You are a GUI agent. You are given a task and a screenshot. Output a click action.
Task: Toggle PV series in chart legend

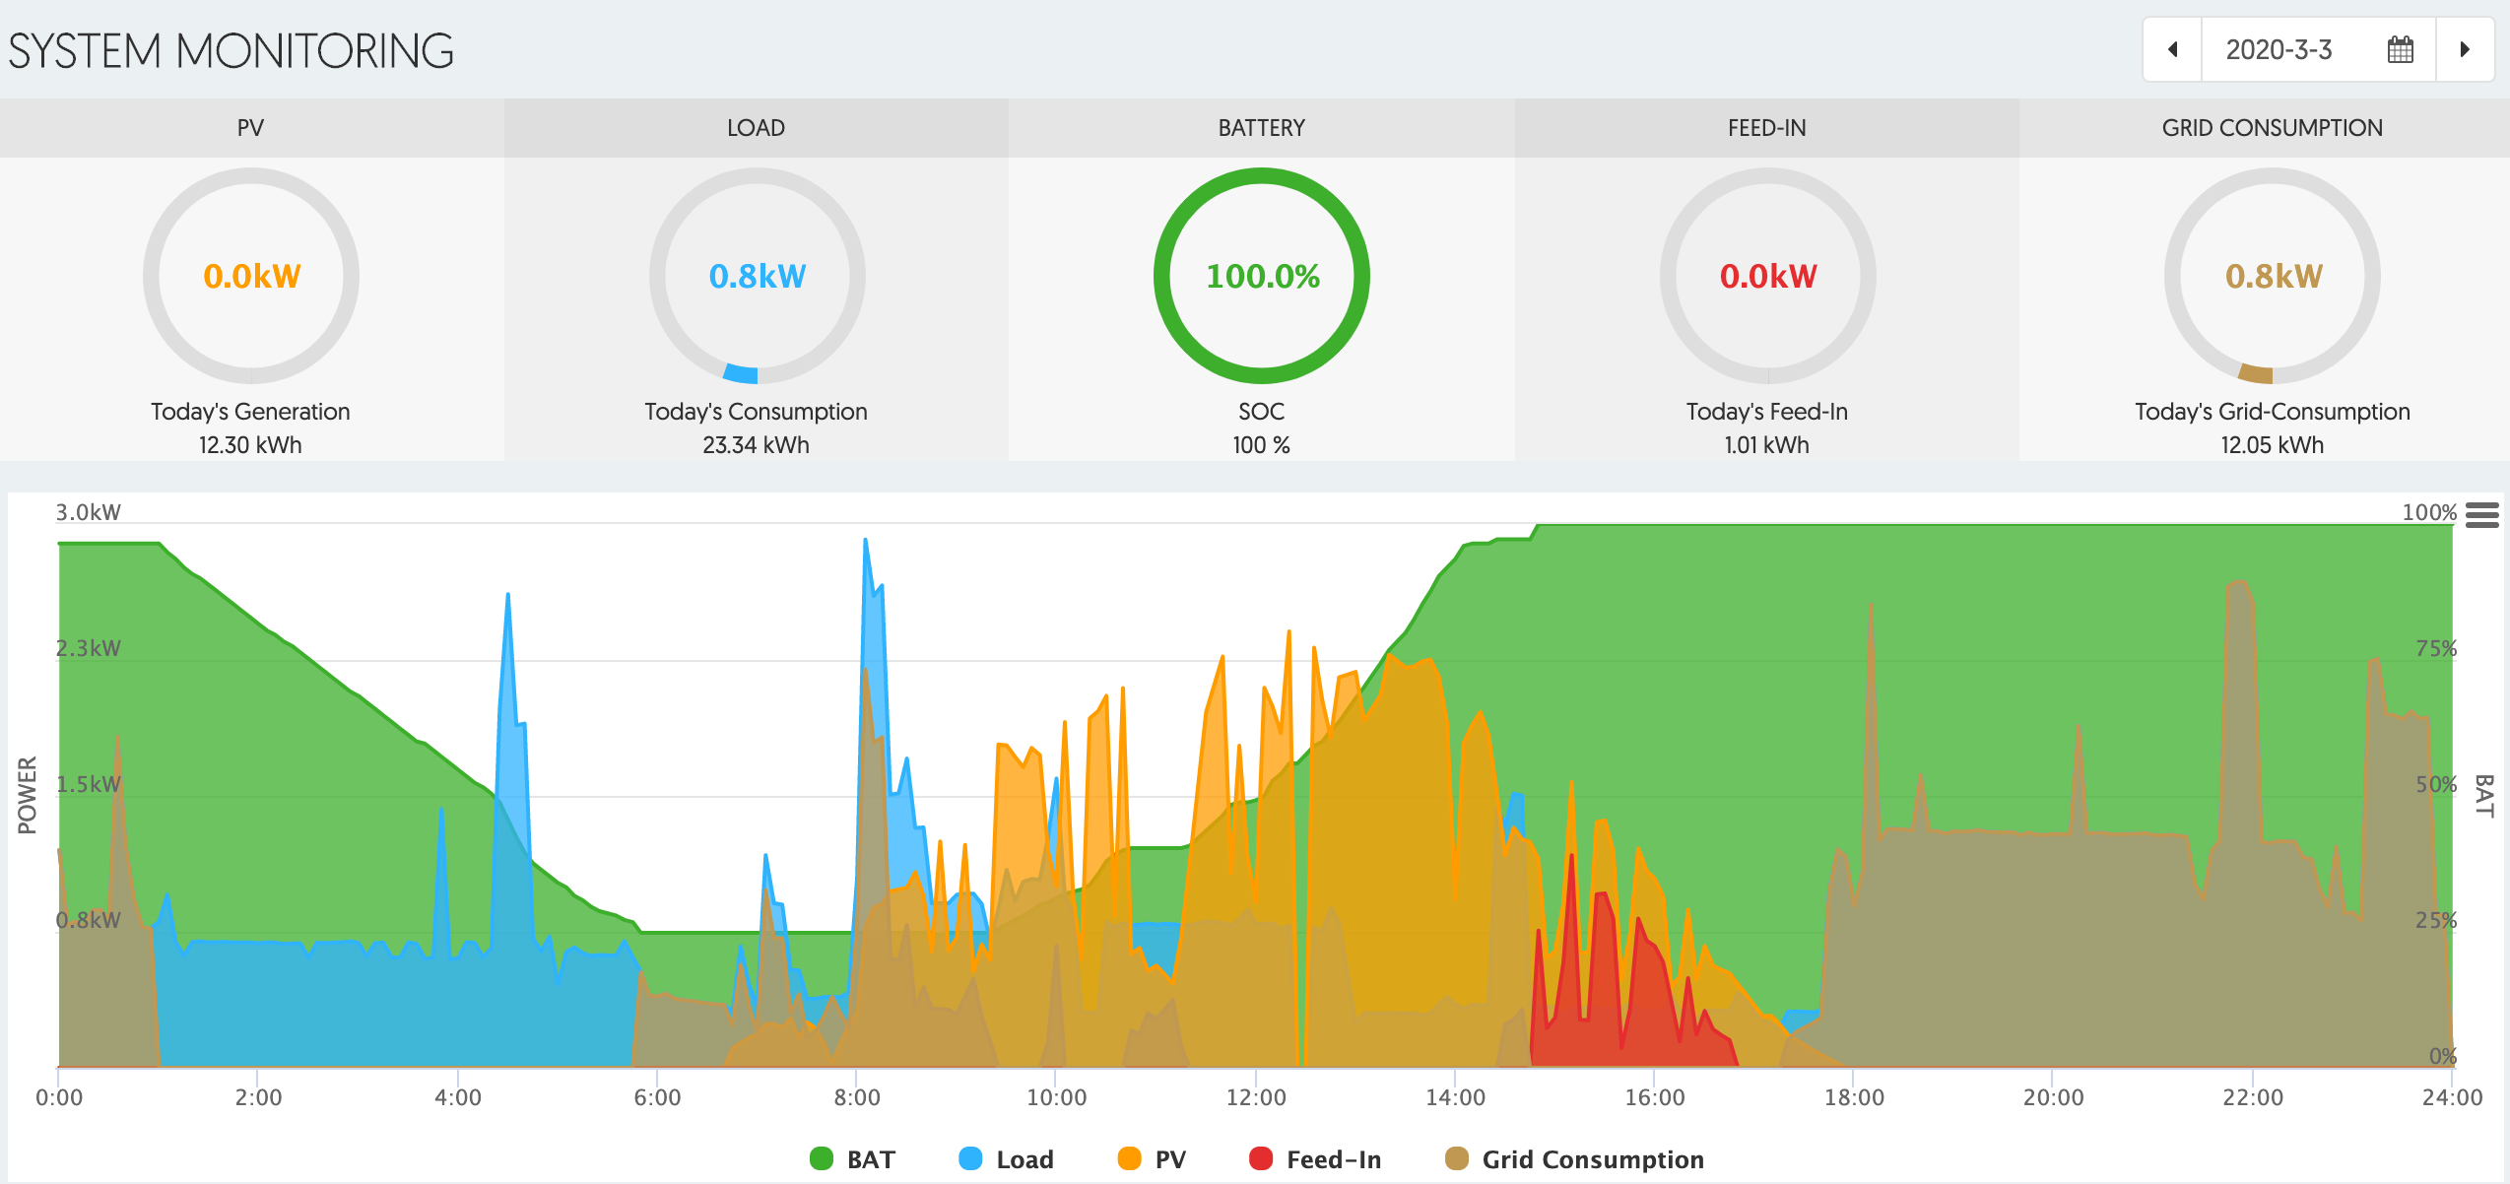(x=1152, y=1159)
